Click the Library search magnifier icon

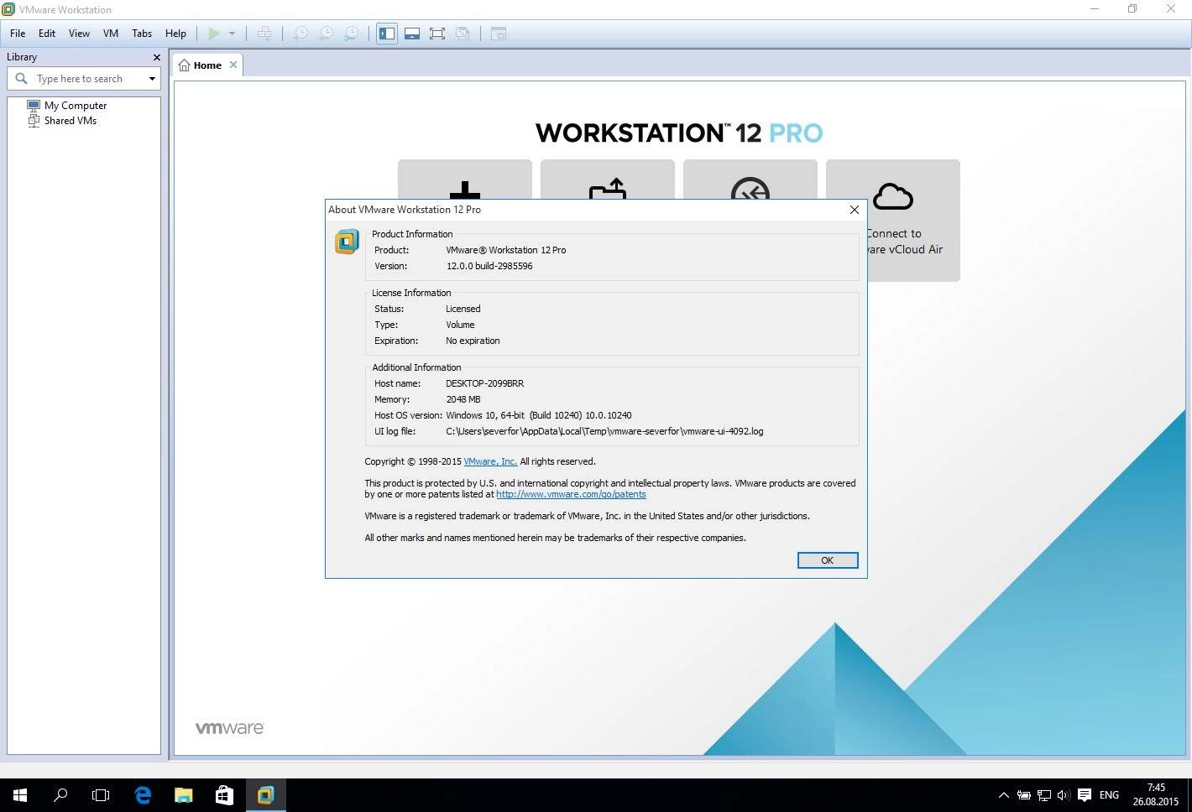tap(22, 78)
